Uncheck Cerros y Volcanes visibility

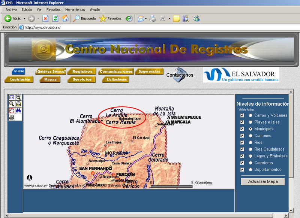[242, 115]
